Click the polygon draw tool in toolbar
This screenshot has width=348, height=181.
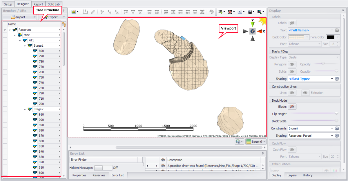pyautogui.click(x=86, y=12)
